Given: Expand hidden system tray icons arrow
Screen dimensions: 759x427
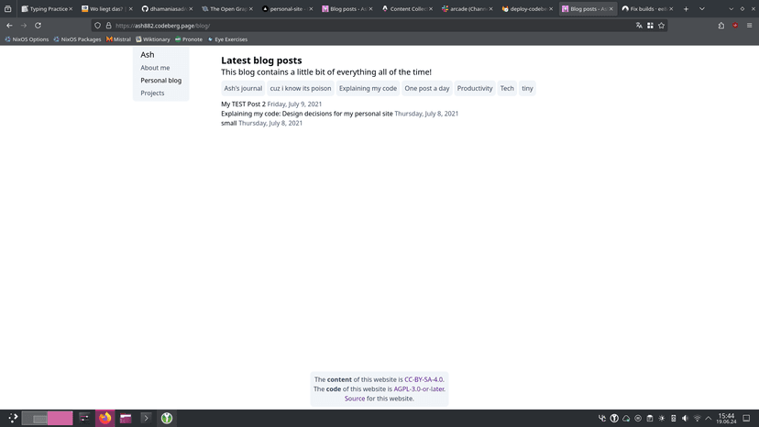Looking at the screenshot, I should pos(709,418).
